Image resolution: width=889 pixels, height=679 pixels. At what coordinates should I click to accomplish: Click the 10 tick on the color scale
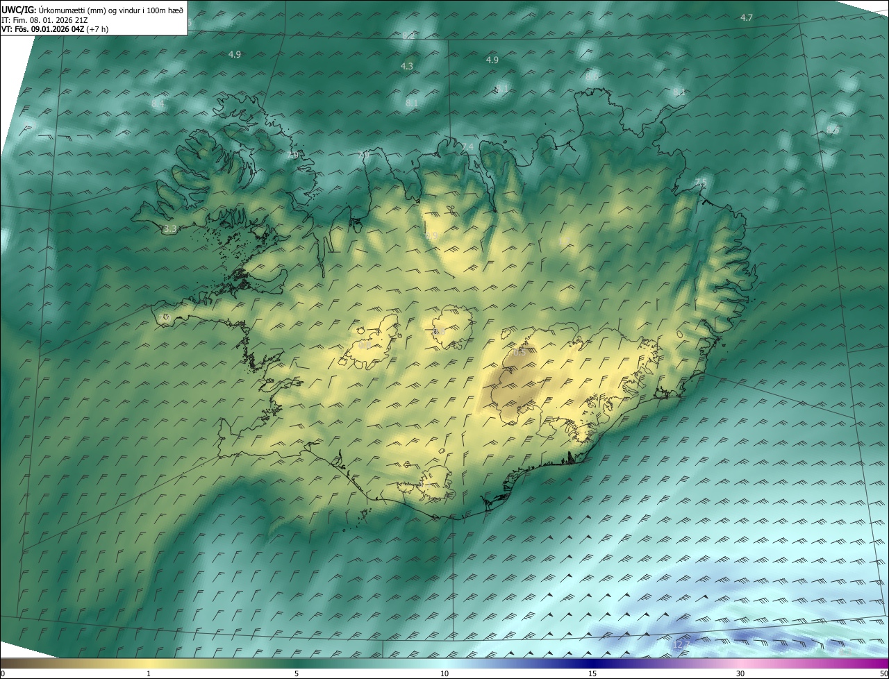point(444,673)
